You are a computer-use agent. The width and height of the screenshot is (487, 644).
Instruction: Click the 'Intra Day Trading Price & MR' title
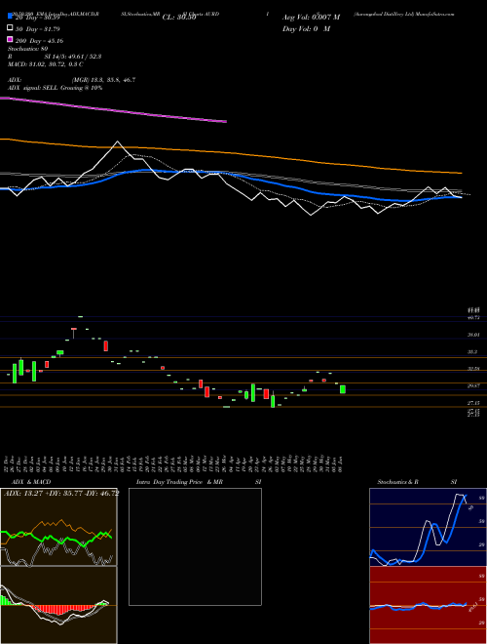tap(179, 482)
